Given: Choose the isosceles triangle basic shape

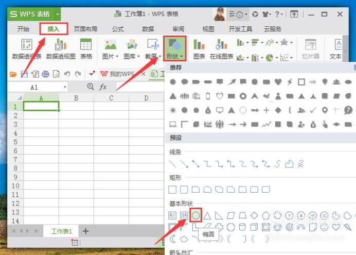Looking at the screenshot, I should click(207, 215).
